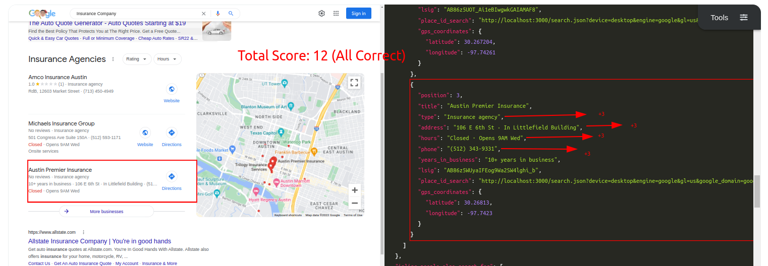Click the More businesses button
The height and width of the screenshot is (266, 768).
(x=106, y=211)
